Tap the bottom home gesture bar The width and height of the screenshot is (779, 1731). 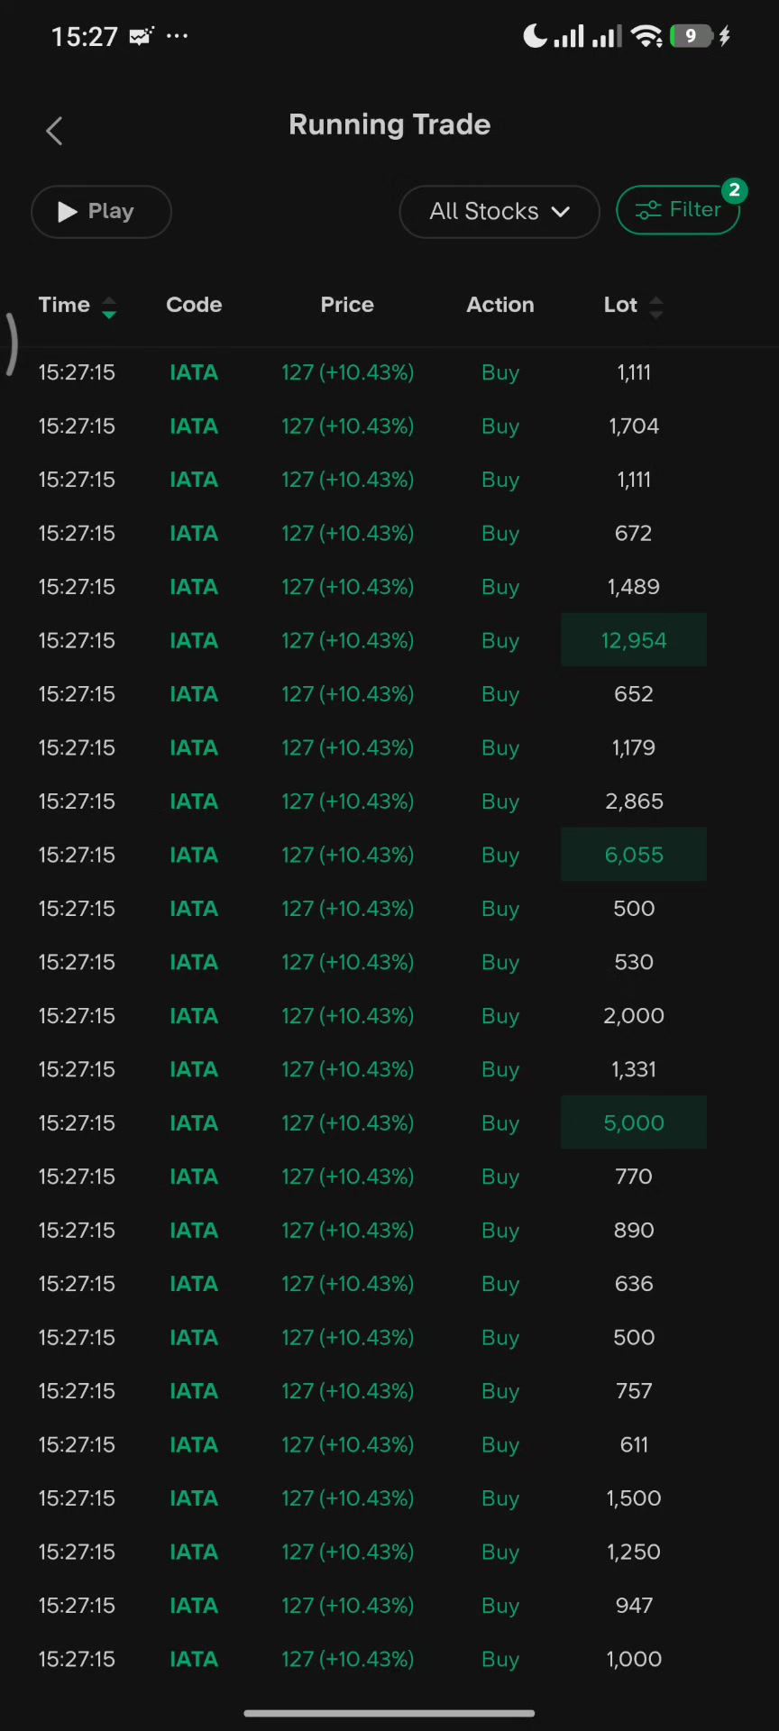(x=389, y=1713)
